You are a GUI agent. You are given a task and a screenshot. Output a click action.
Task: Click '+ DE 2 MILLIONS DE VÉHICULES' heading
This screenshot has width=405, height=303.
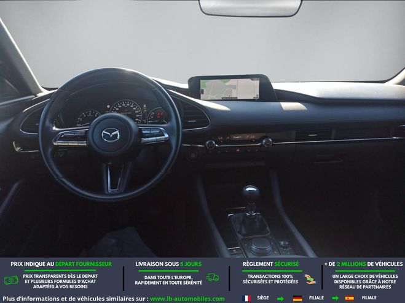click(x=364, y=264)
